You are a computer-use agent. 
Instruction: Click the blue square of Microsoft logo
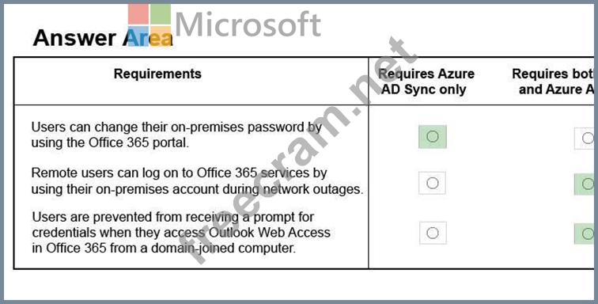click(138, 36)
